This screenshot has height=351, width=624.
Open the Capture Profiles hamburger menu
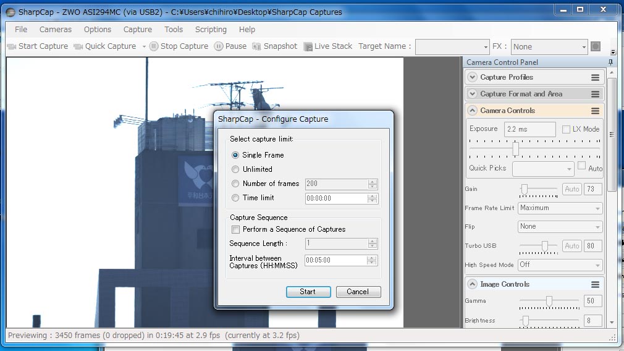[595, 77]
